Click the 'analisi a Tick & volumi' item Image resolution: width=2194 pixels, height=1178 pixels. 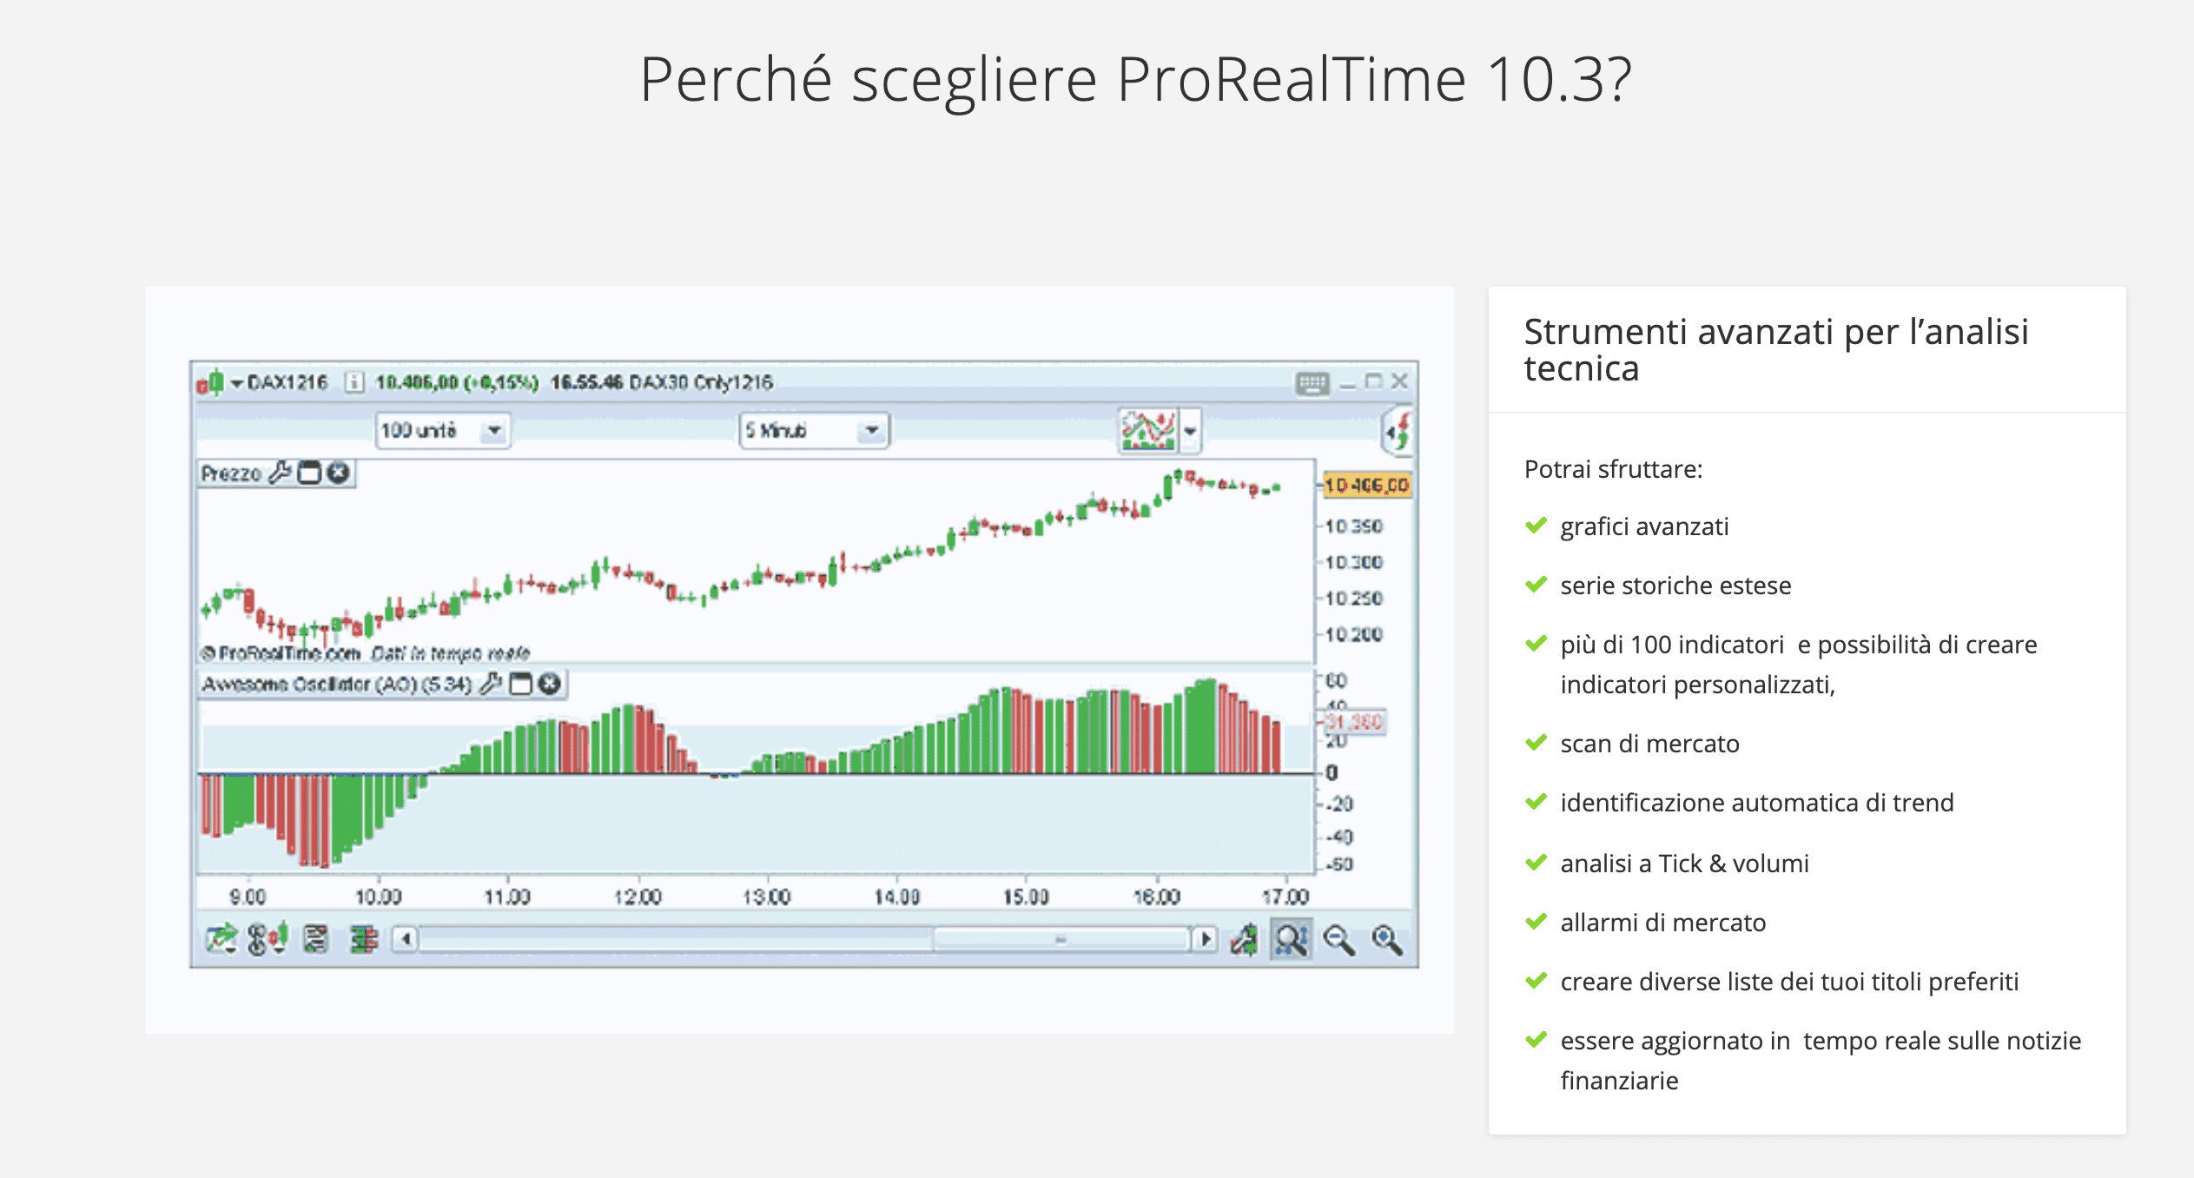[1684, 864]
